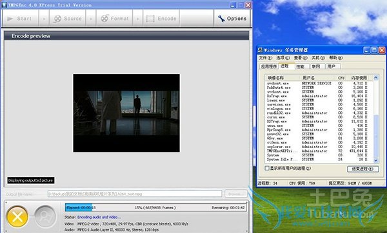Click the grey preview magnifier button
This screenshot has width=387, height=233.
[45, 216]
